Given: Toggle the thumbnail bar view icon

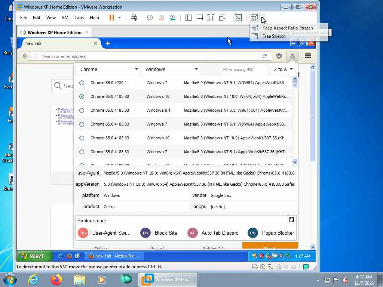Looking at the screenshot, I should (x=200, y=18).
